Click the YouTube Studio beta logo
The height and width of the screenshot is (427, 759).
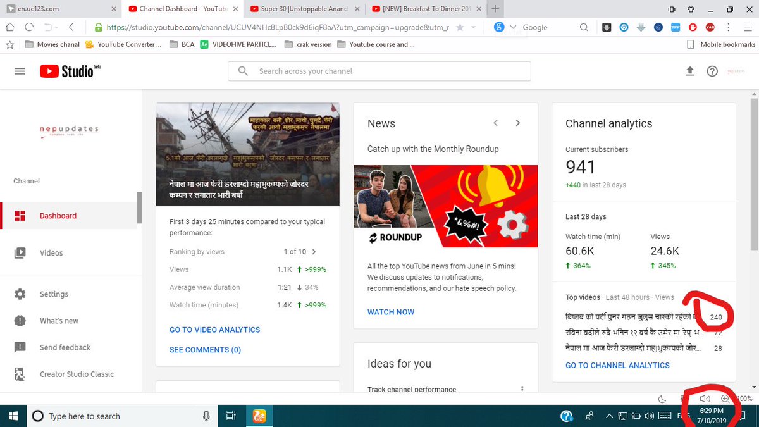(70, 71)
